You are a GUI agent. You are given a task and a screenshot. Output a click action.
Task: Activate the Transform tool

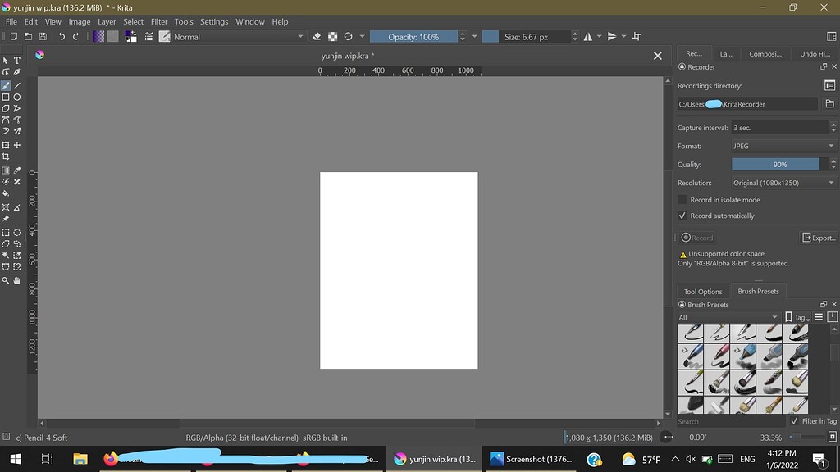point(7,144)
